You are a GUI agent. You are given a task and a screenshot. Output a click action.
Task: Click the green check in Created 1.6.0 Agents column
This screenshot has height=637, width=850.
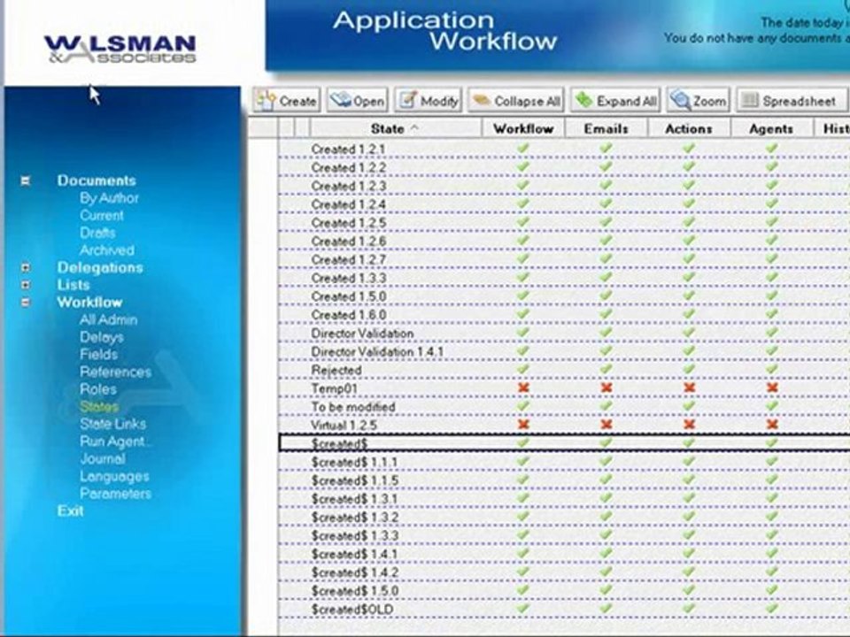pos(772,313)
